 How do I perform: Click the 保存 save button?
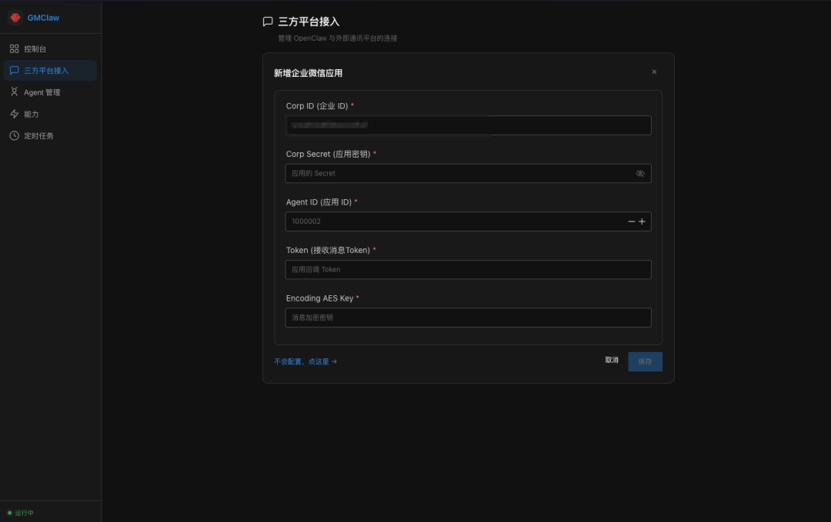645,361
